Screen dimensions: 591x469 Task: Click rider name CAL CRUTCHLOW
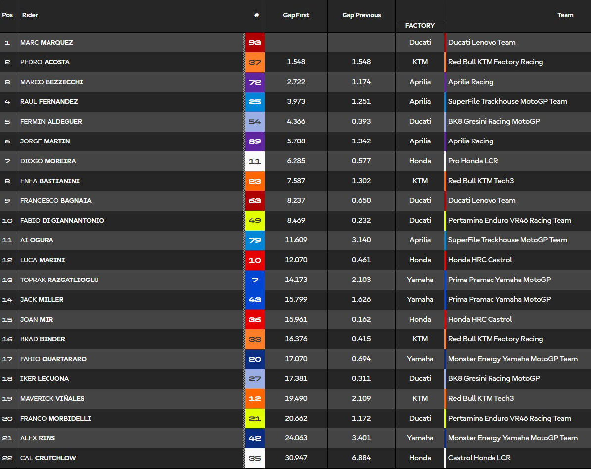click(48, 458)
